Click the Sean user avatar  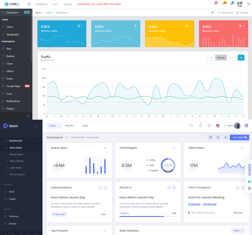[x=237, y=126]
